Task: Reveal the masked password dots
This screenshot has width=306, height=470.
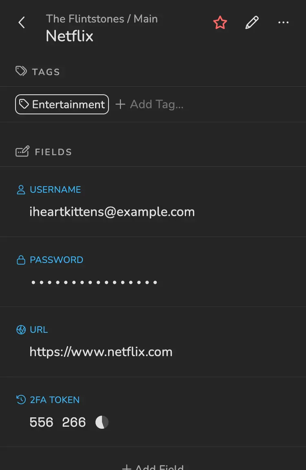Action: point(94,282)
